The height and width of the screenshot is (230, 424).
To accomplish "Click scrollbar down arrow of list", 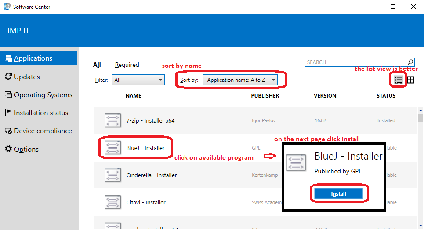I will (x=420, y=226).
